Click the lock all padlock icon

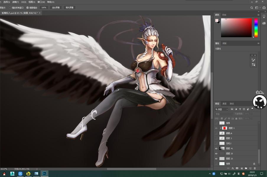pyautogui.click(x=236, y=119)
